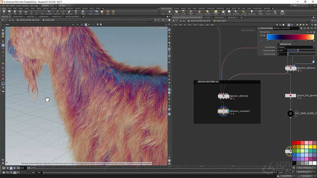Open the 'No cam' camera selector
The image size is (317, 178).
point(163,28)
